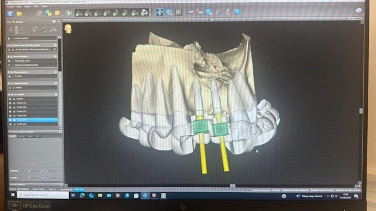Toggle visibility of Tooth (14)
This screenshot has width=376, height=211.
point(10,107)
